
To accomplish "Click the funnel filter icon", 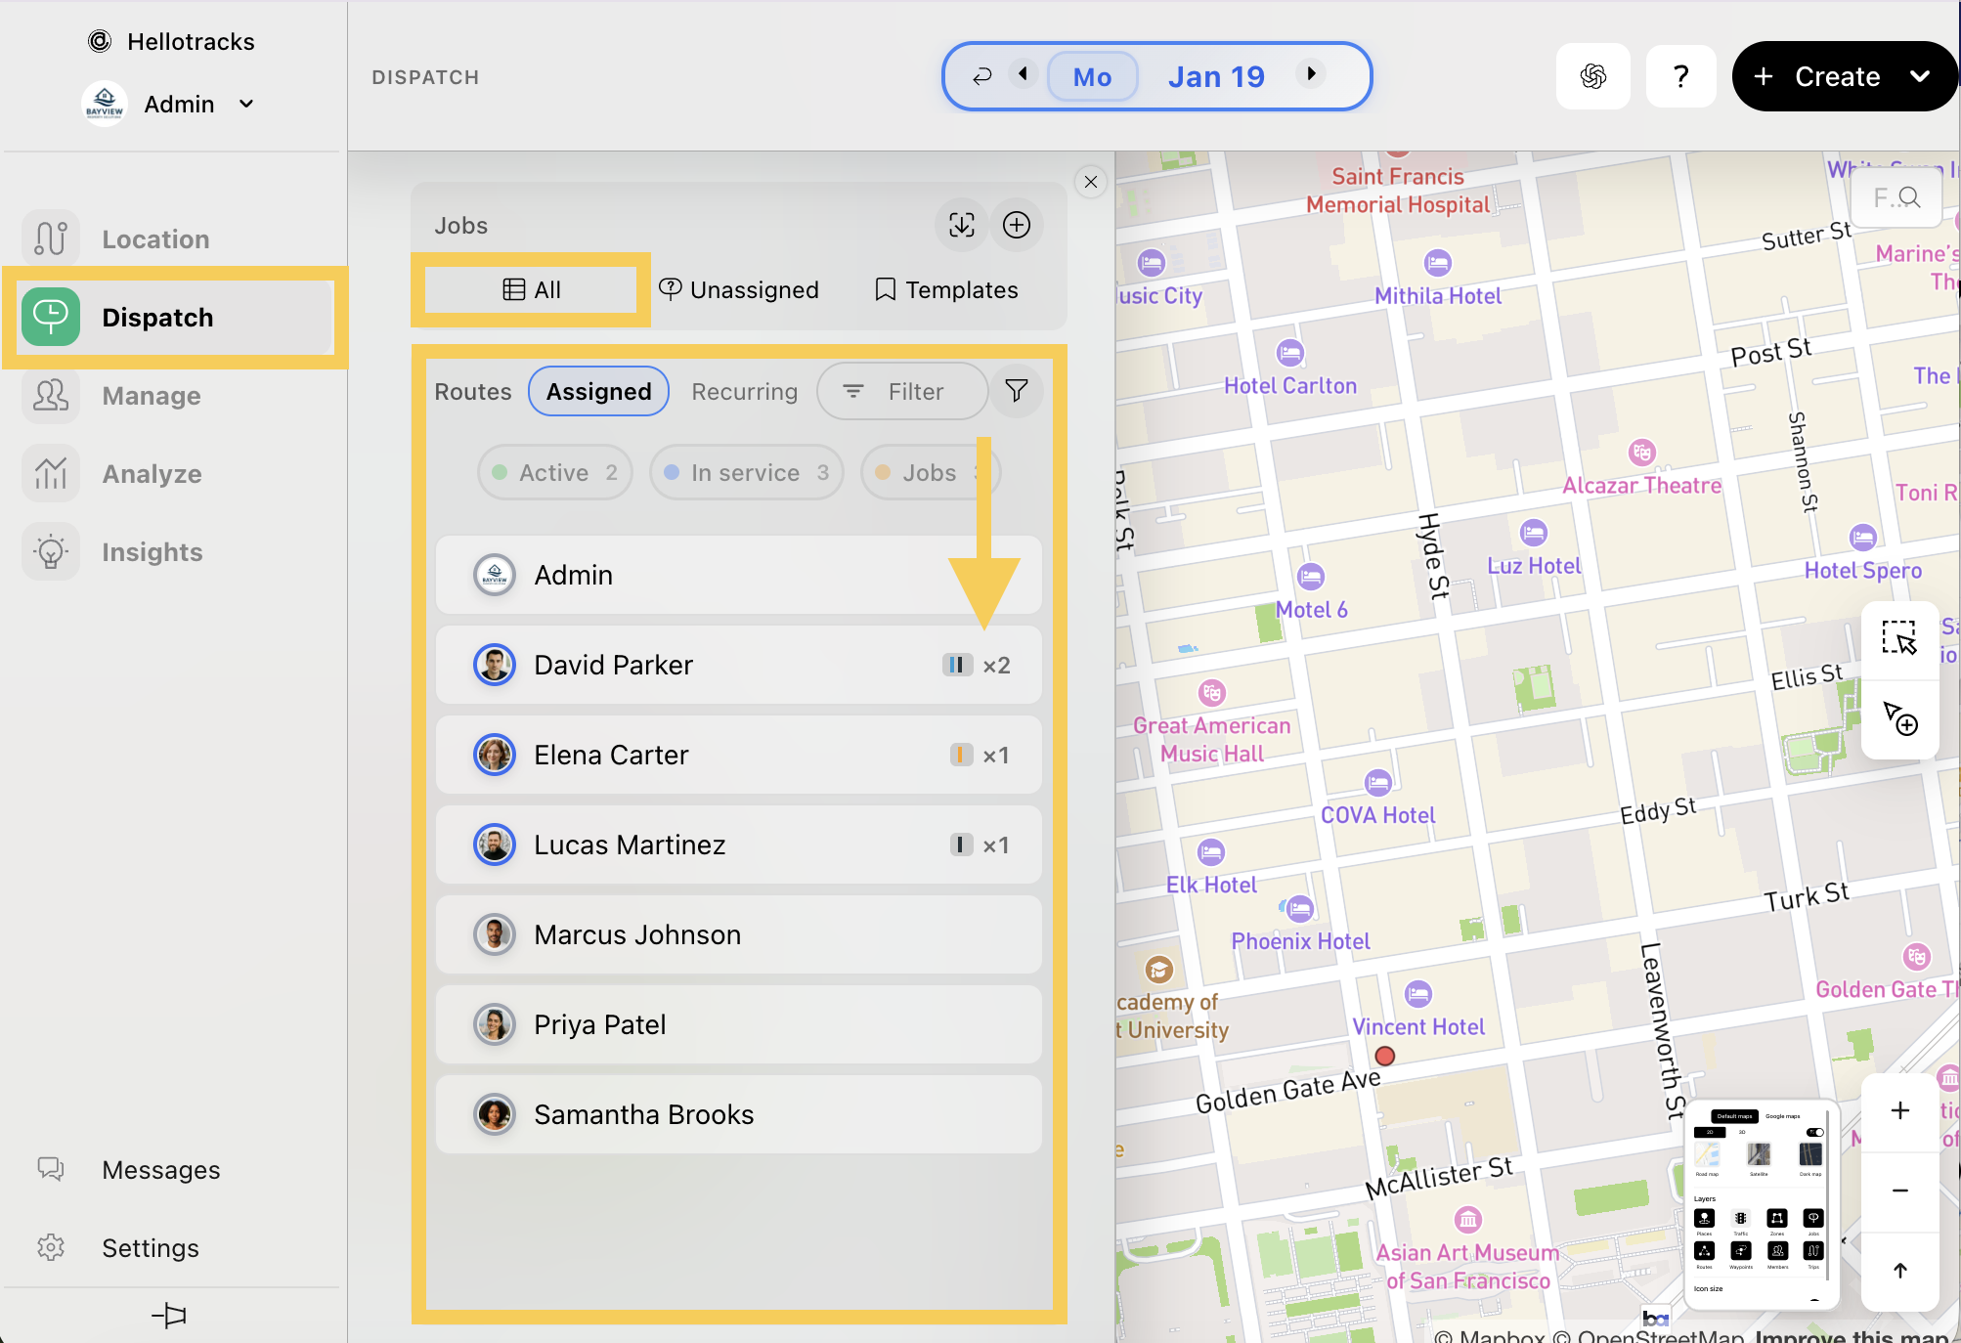I will pyautogui.click(x=1017, y=391).
